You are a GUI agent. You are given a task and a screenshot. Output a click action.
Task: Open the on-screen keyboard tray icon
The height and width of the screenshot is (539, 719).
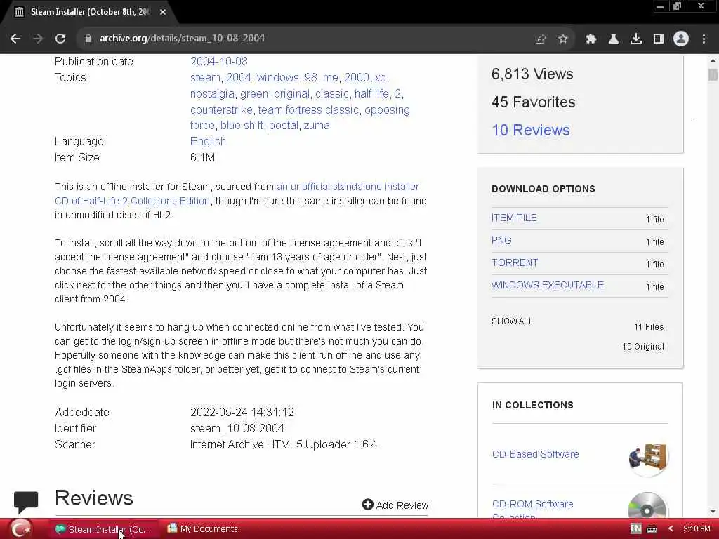pos(652,529)
